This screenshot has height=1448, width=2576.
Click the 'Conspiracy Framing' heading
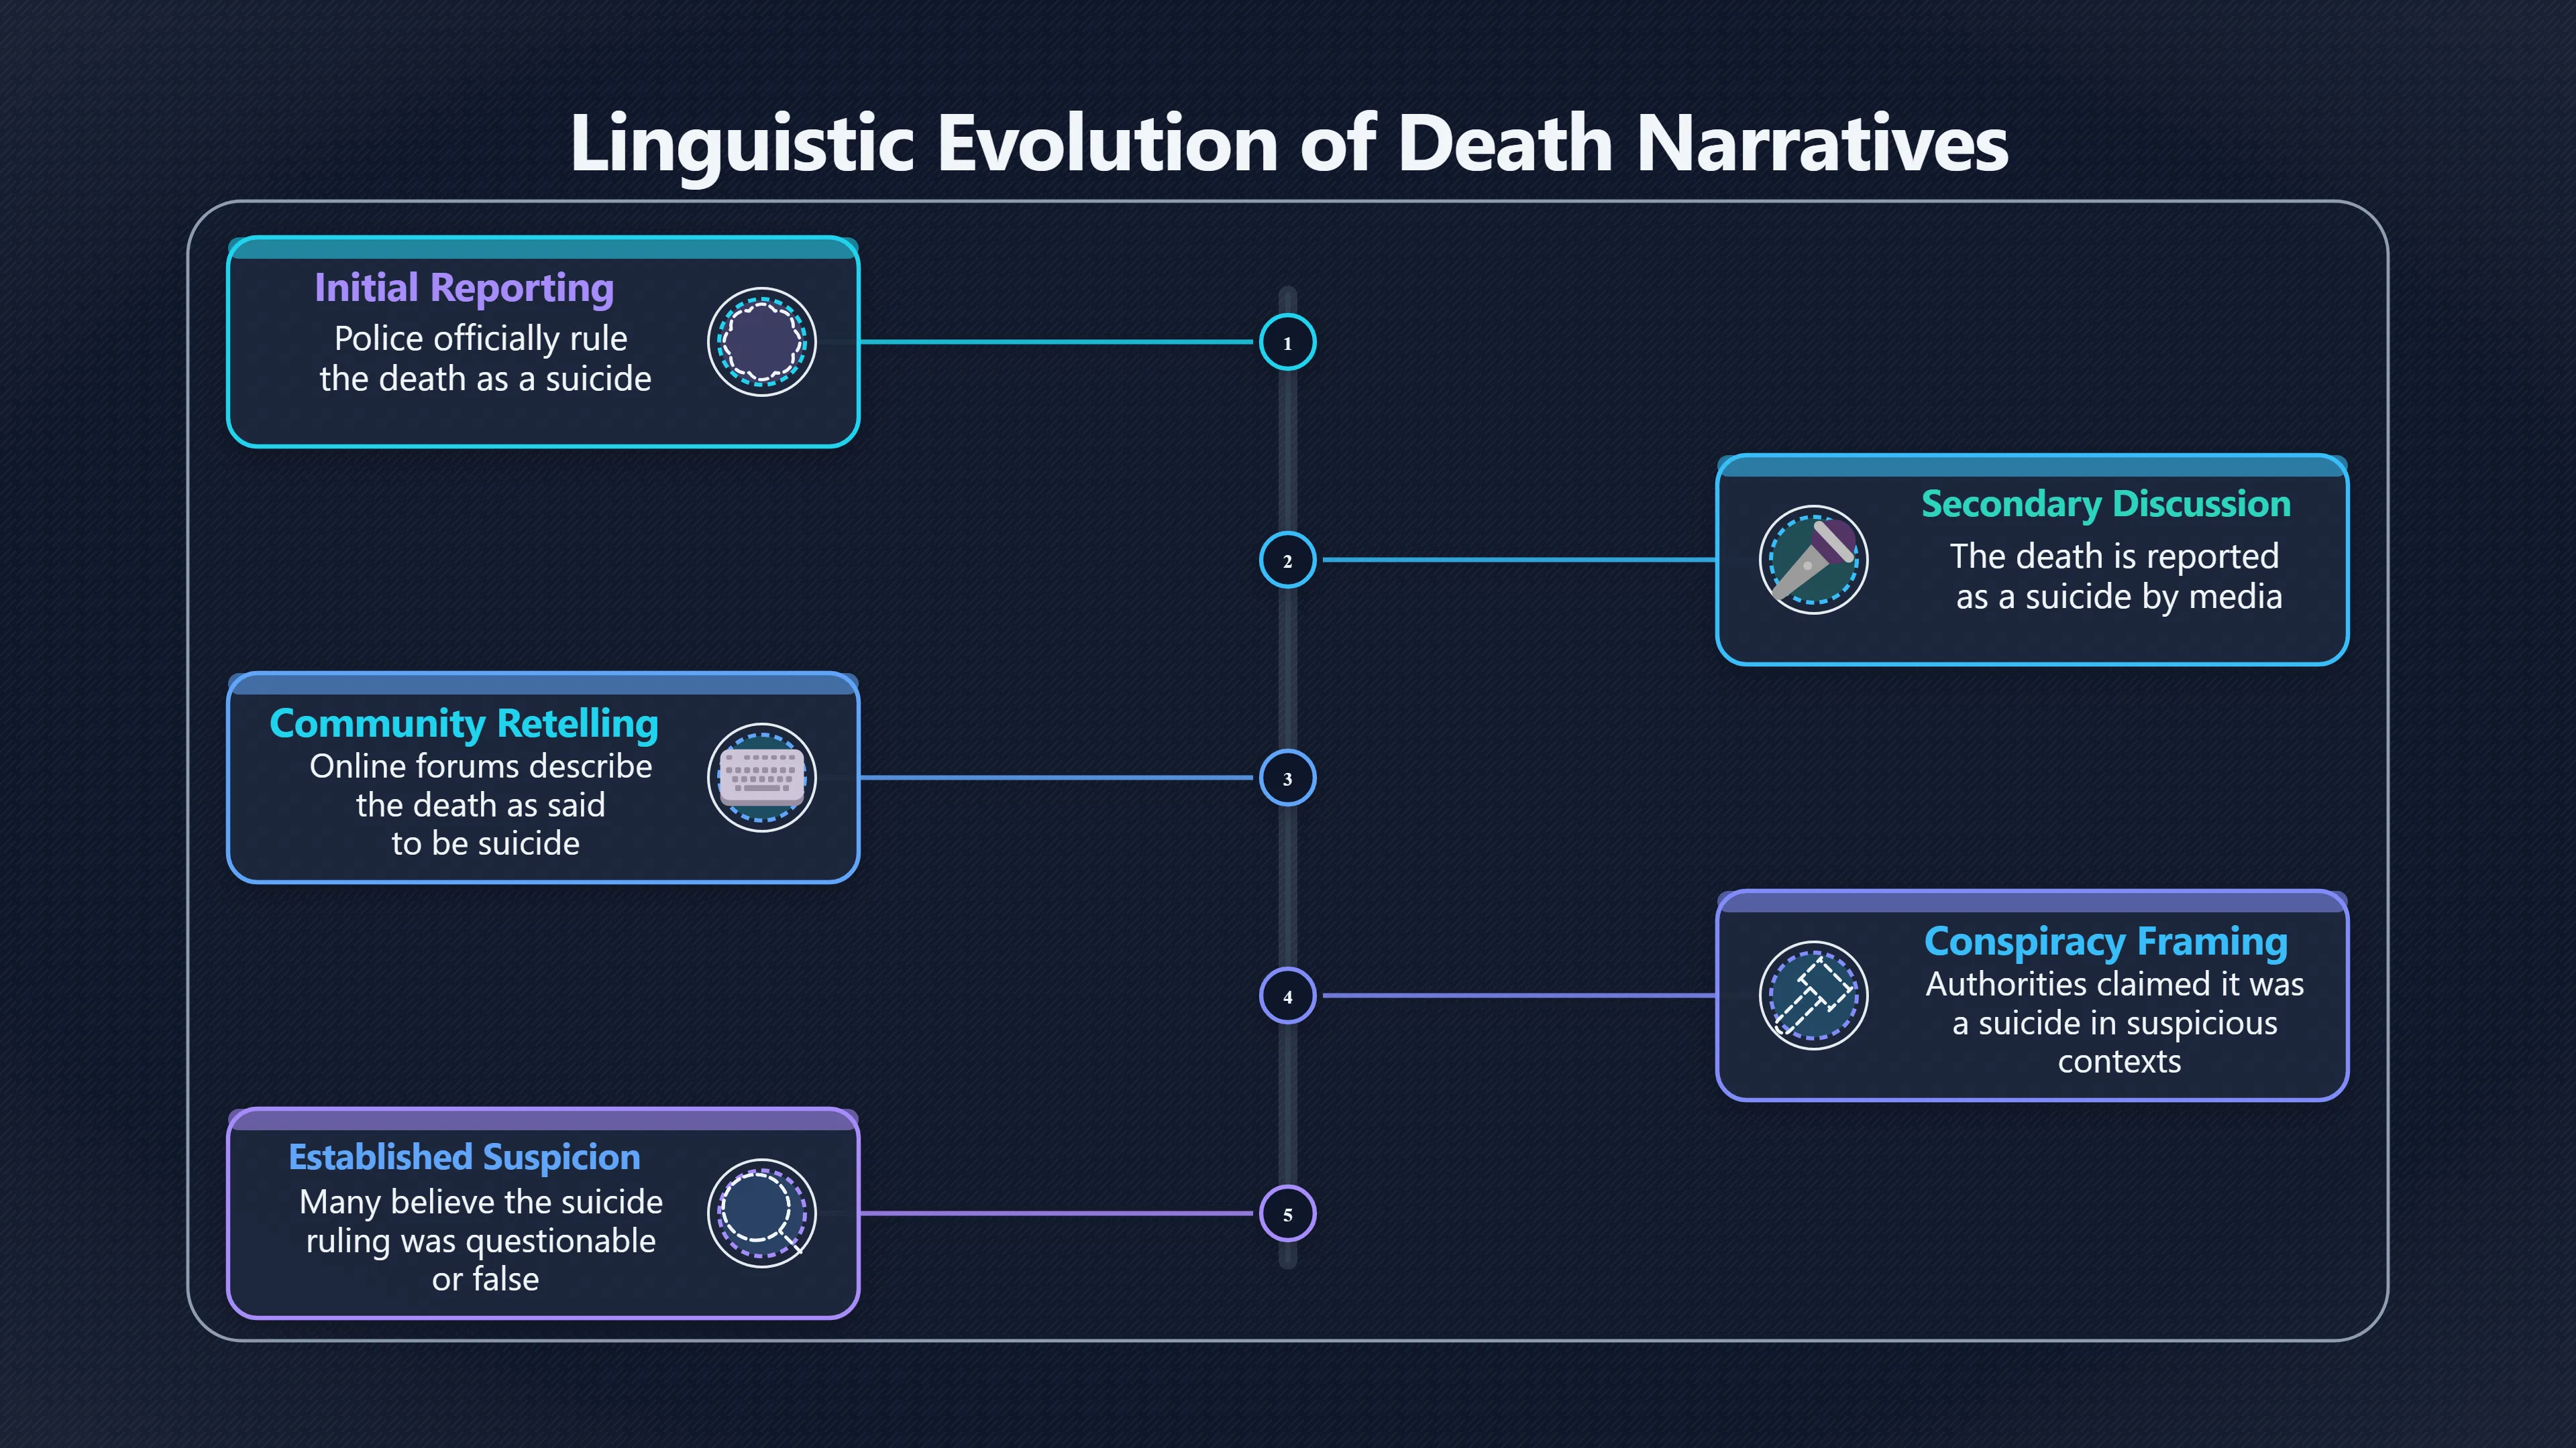click(x=2106, y=941)
